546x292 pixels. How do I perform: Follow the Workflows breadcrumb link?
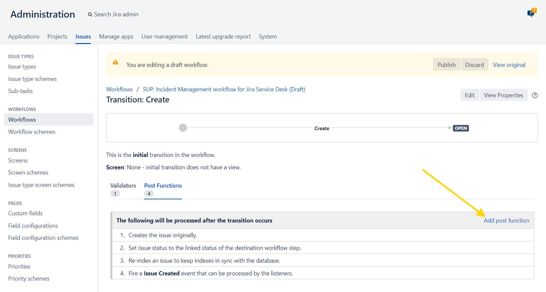click(x=119, y=89)
